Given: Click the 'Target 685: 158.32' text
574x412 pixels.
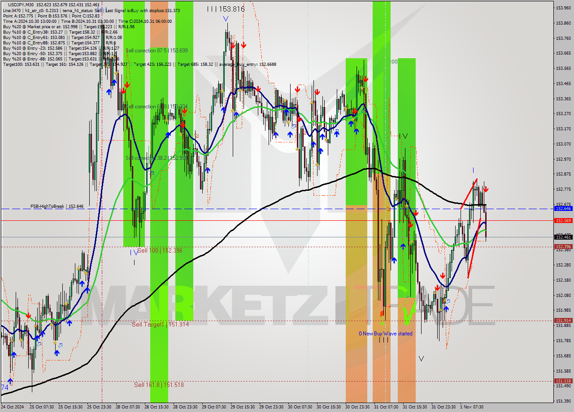Looking at the screenshot, I should 195,64.
